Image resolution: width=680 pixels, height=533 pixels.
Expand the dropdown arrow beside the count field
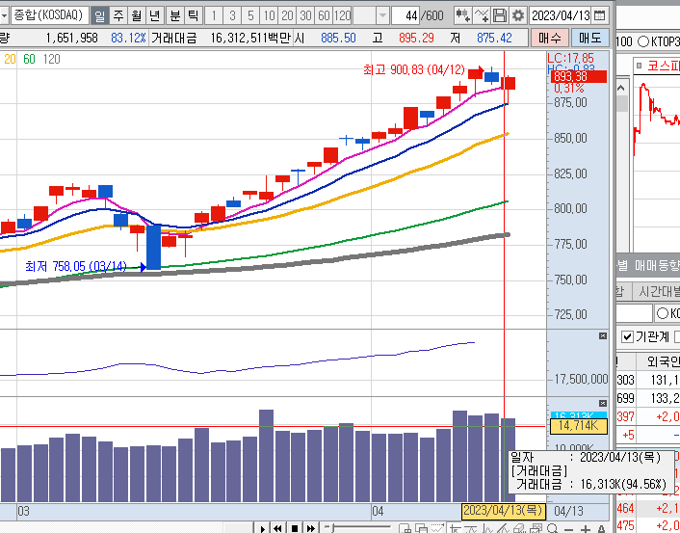click(x=384, y=15)
